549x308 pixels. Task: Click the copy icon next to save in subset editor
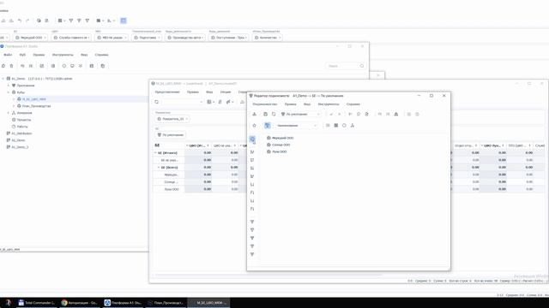(x=274, y=114)
